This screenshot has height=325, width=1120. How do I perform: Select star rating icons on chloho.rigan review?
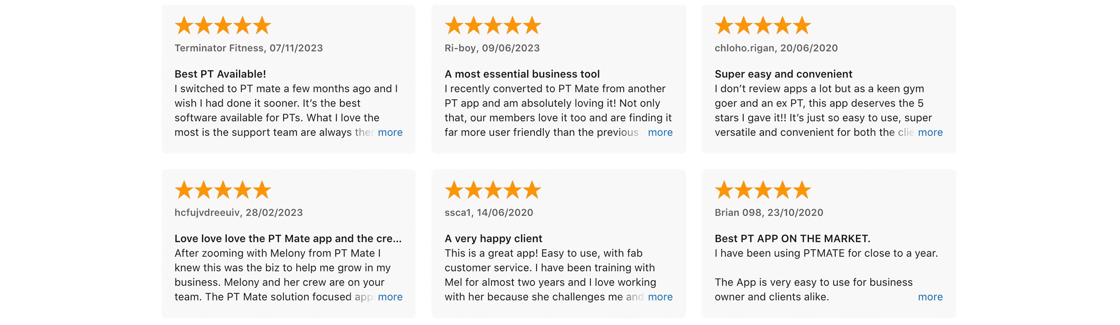click(763, 25)
